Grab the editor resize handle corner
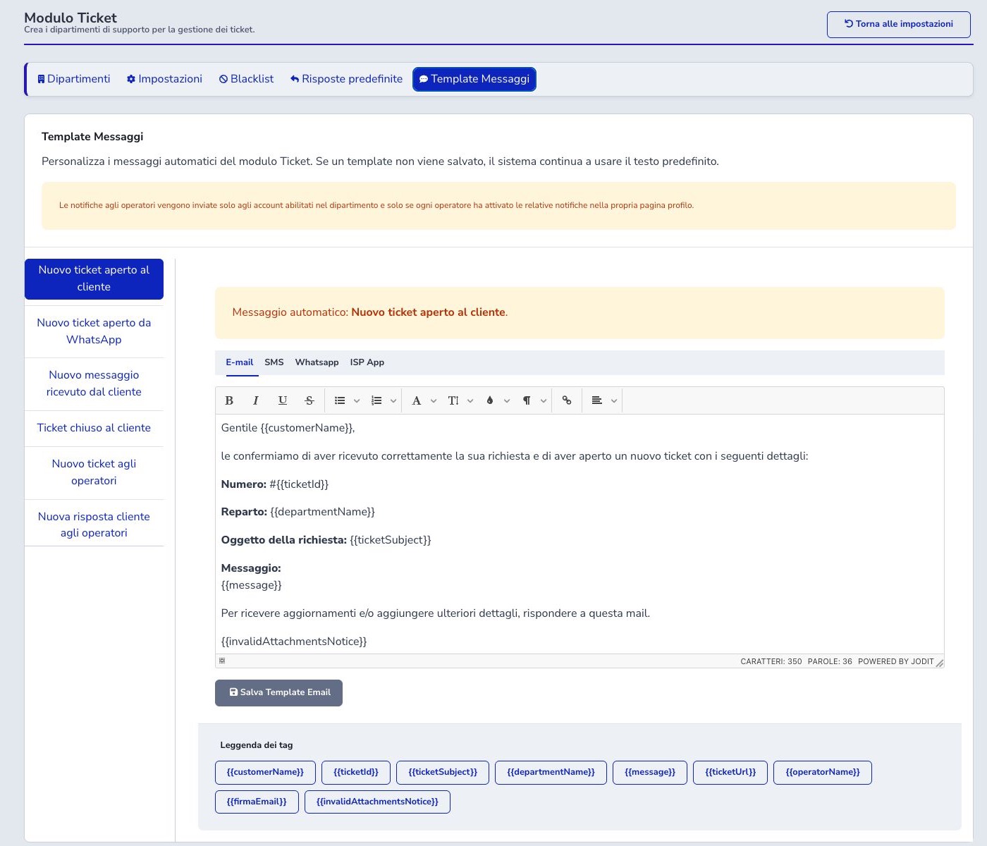 click(x=939, y=663)
